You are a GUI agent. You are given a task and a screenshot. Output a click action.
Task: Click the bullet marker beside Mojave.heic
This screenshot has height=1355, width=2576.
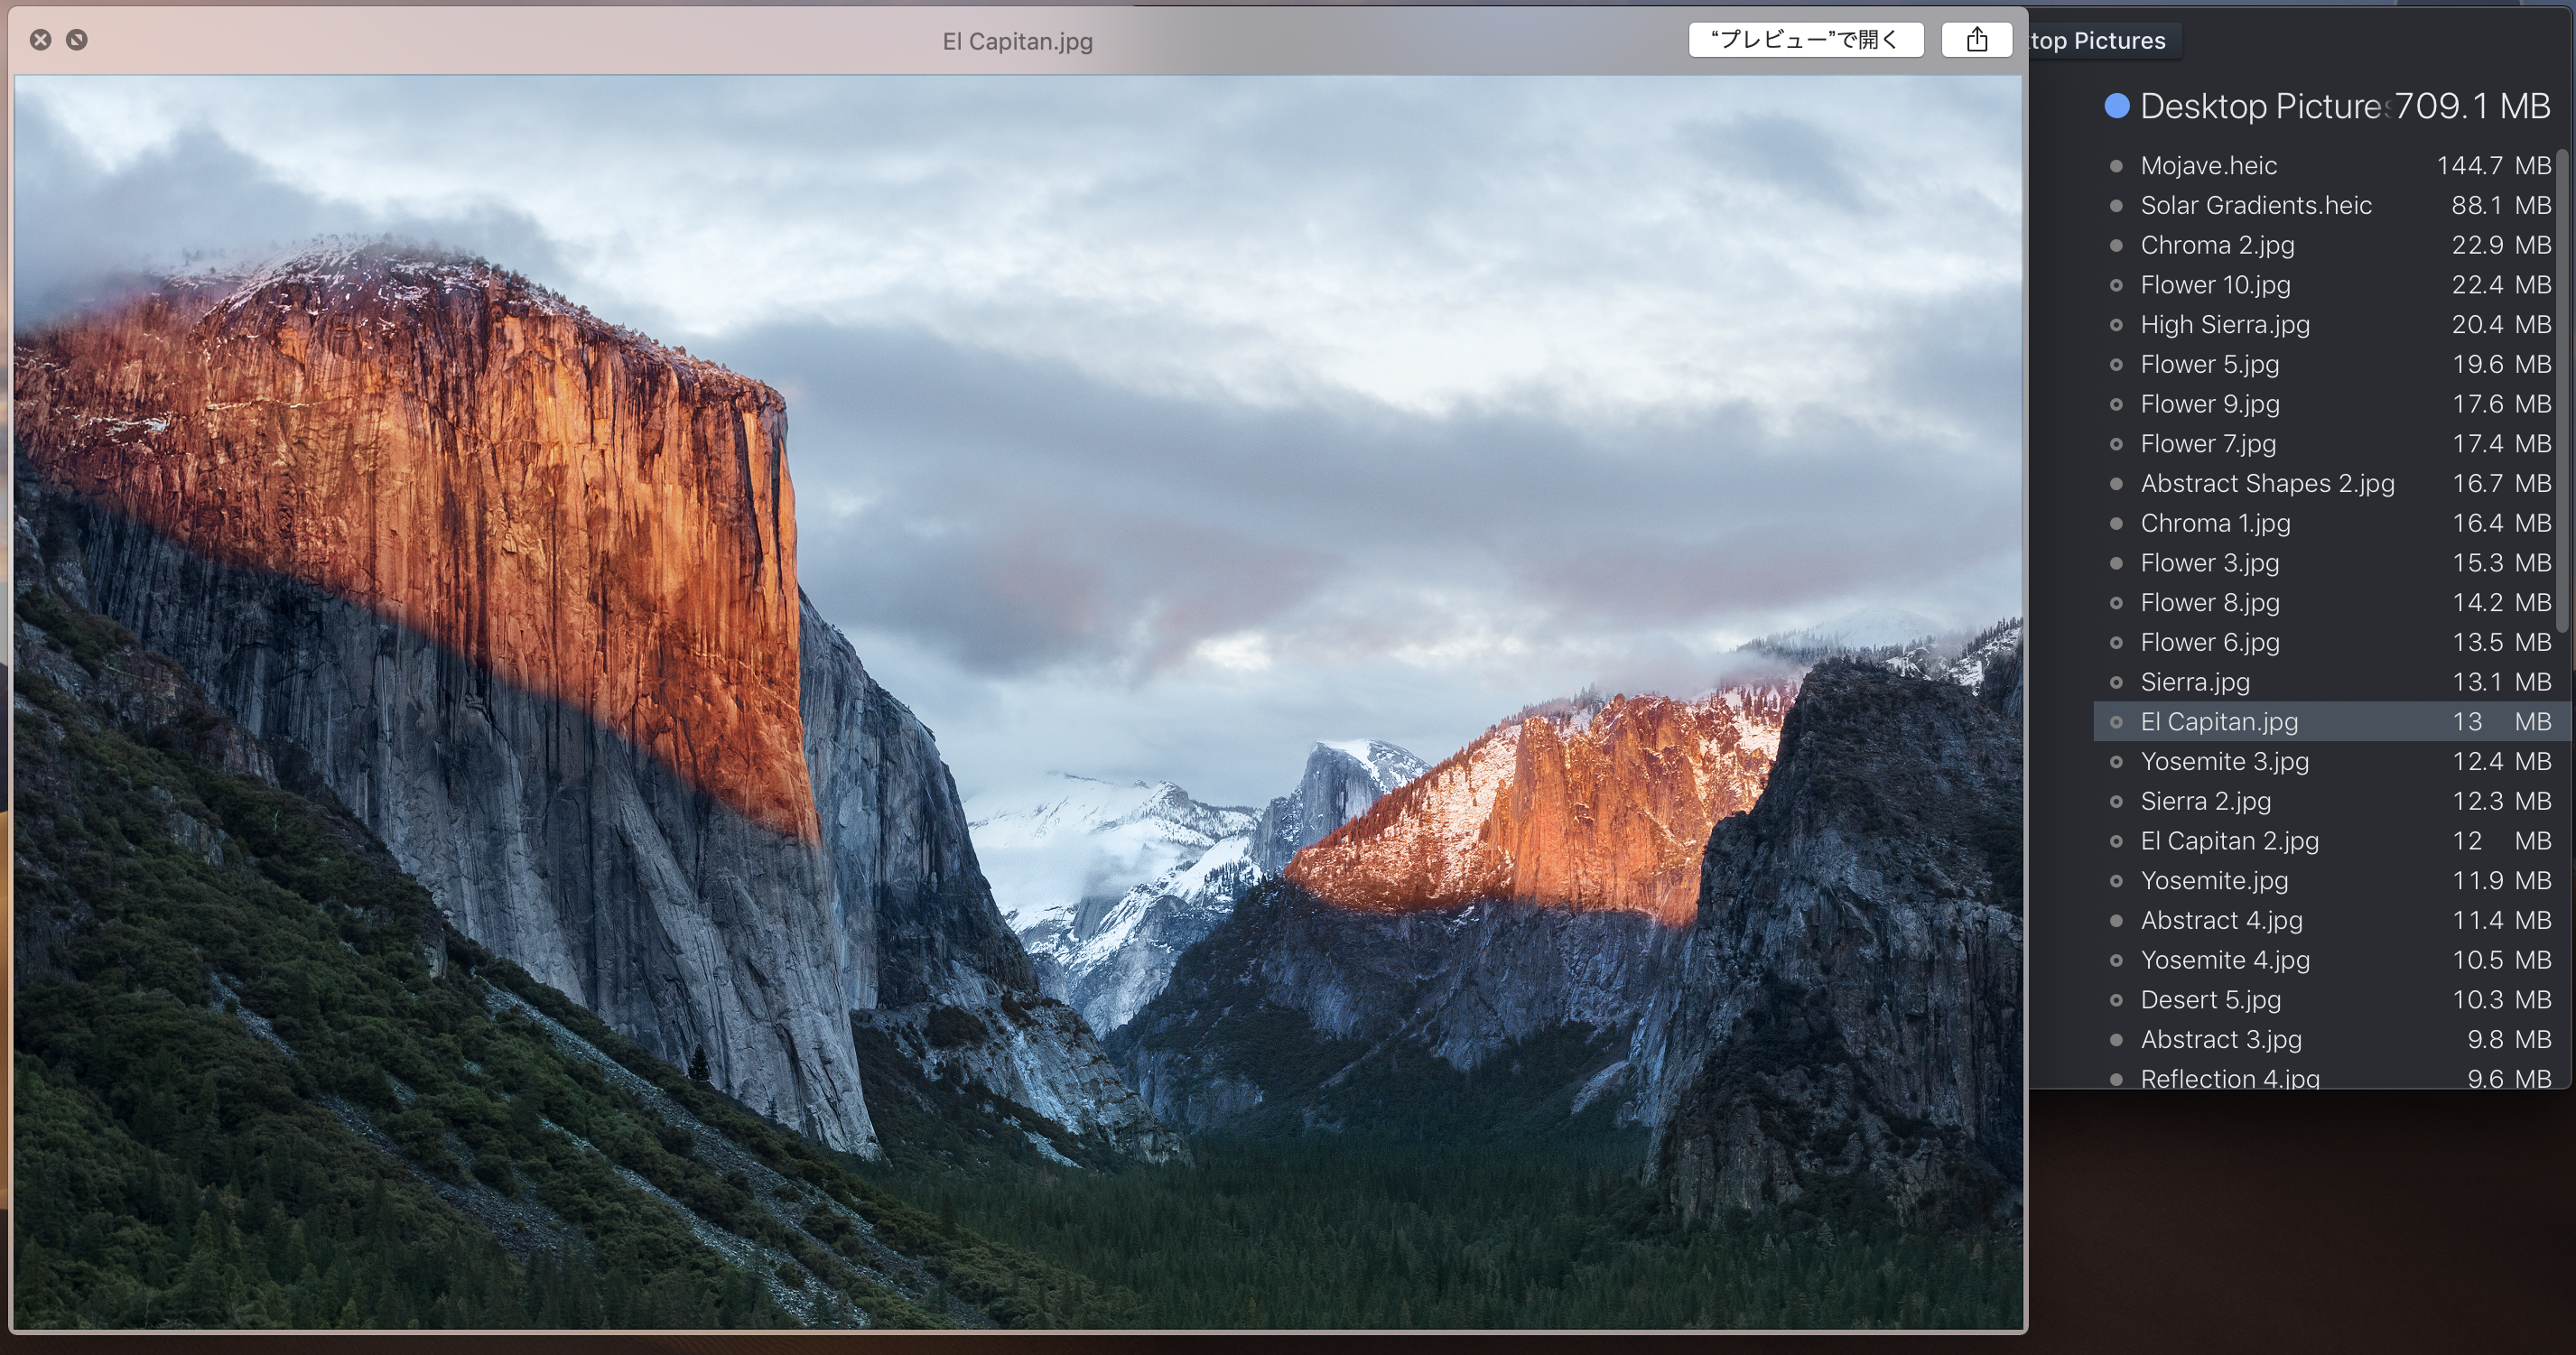click(2116, 166)
